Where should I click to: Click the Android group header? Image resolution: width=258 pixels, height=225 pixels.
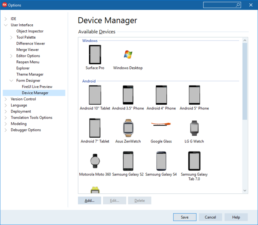click(89, 81)
